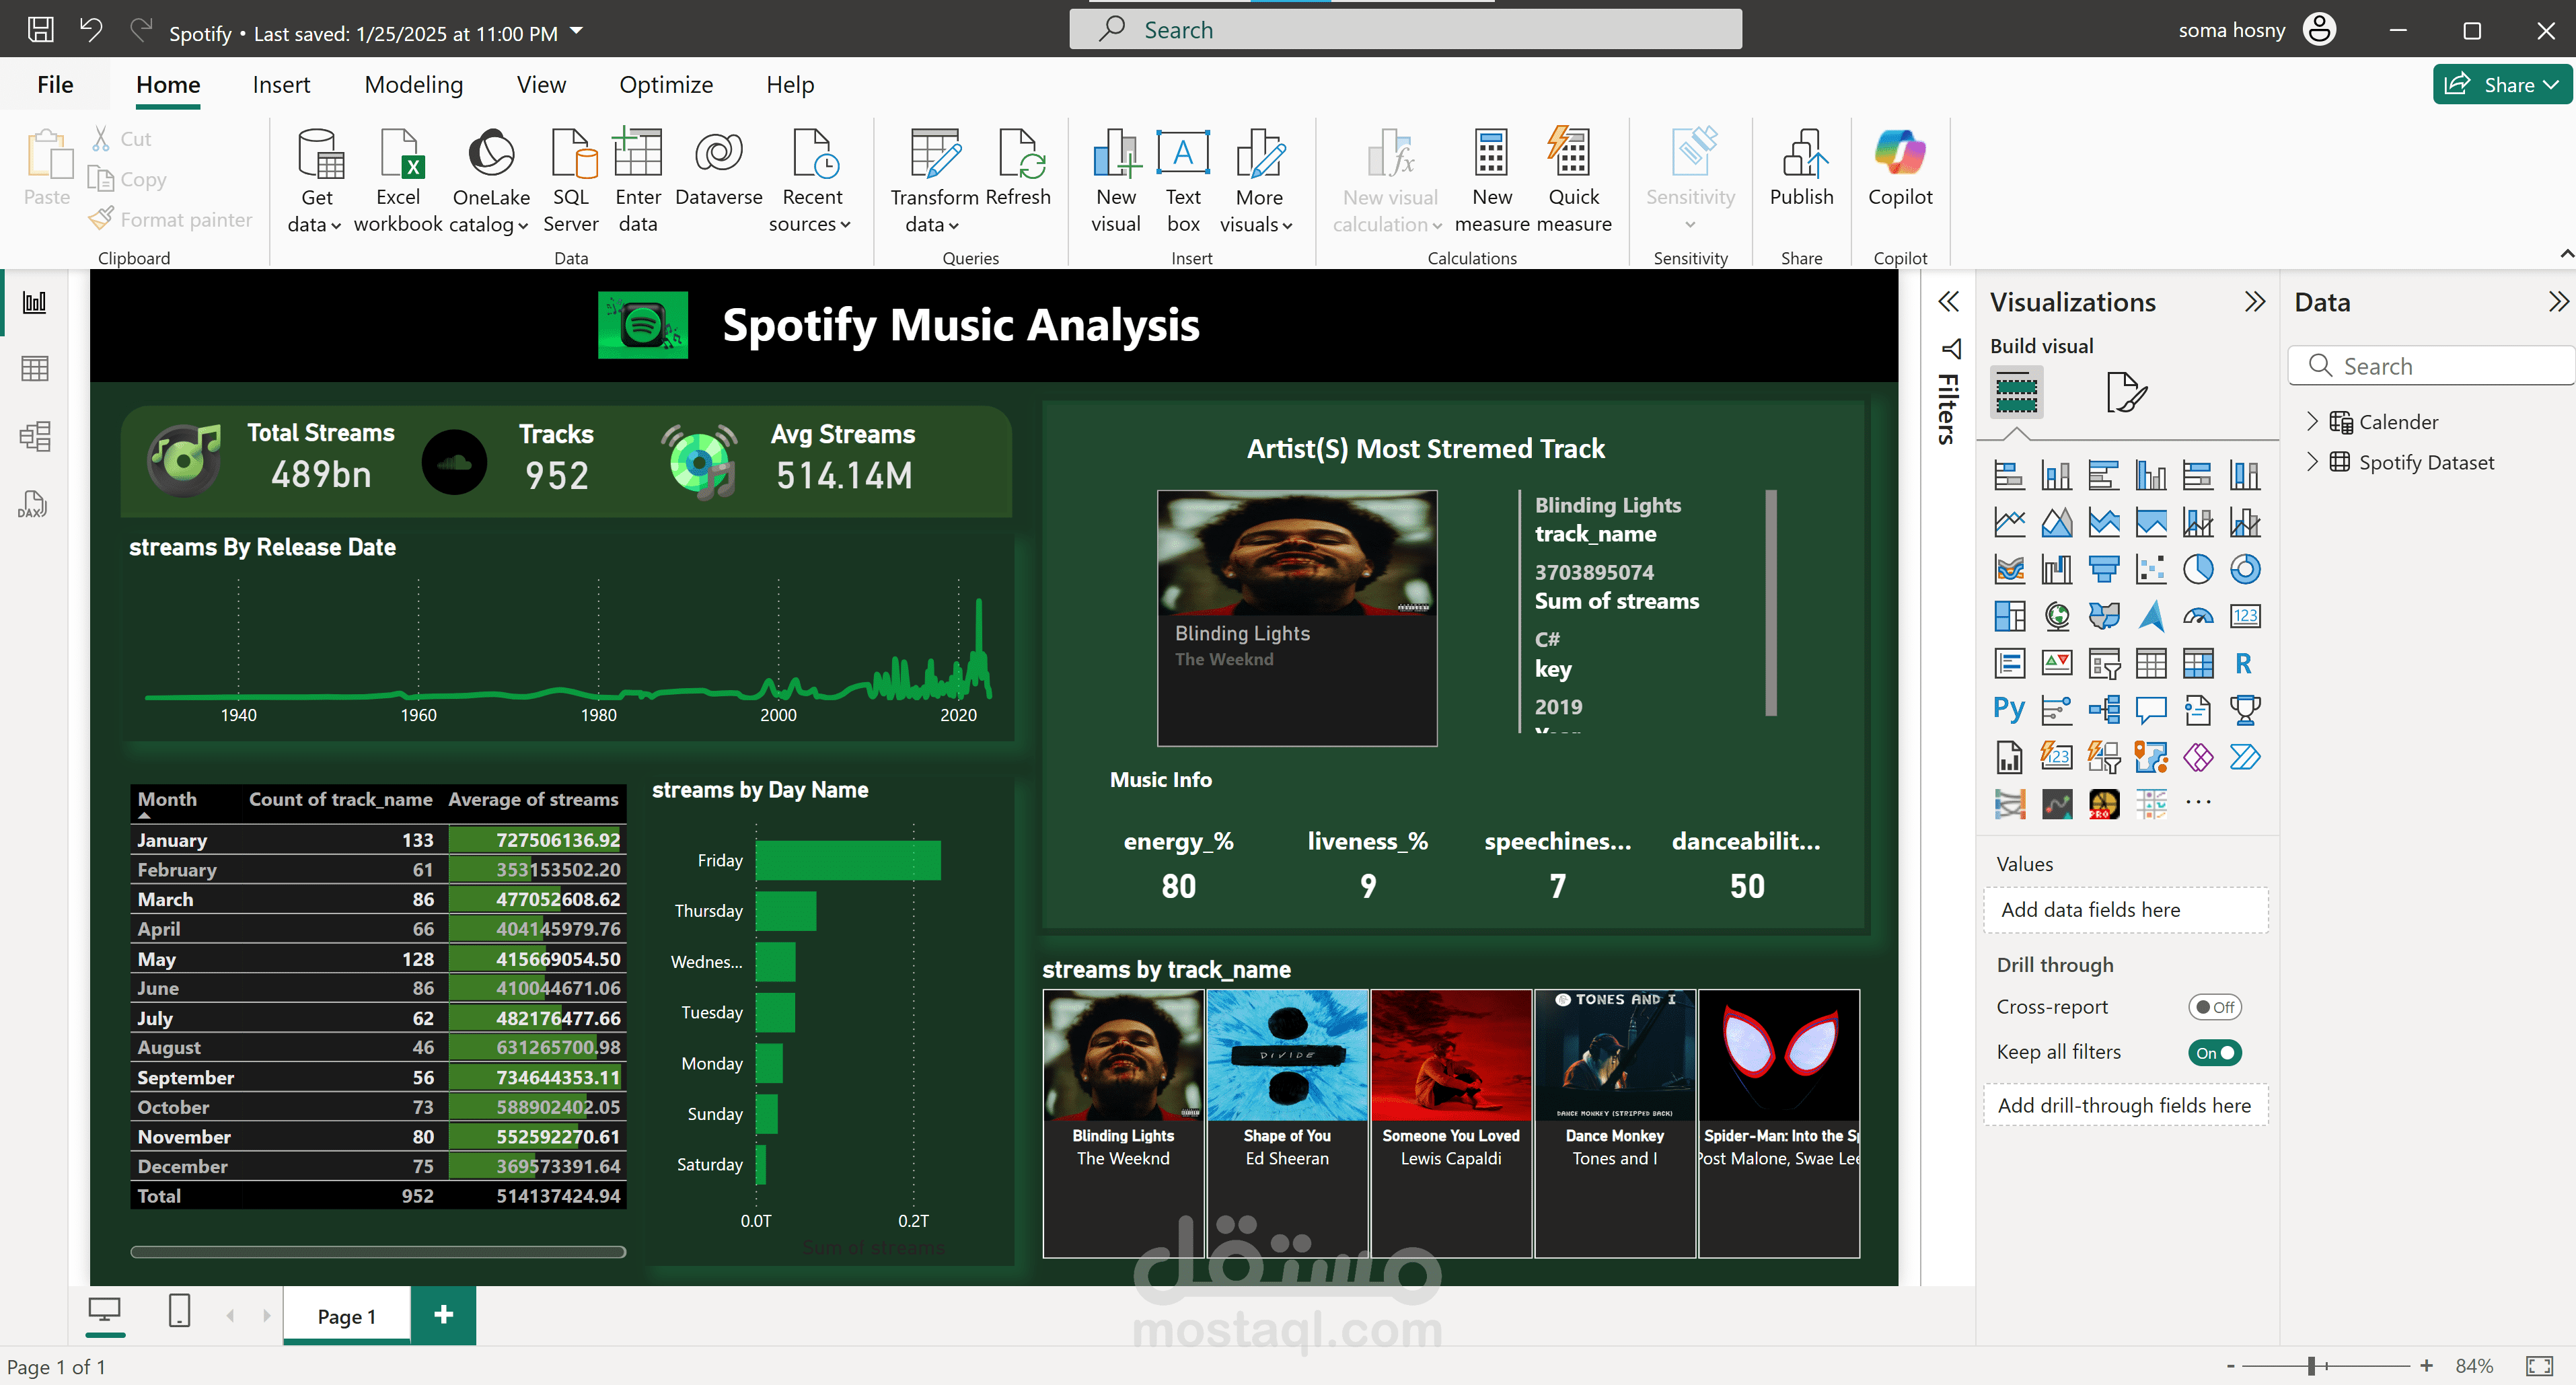Click the Share button
Viewport: 2576px width, 1385px height.
pos(2501,85)
